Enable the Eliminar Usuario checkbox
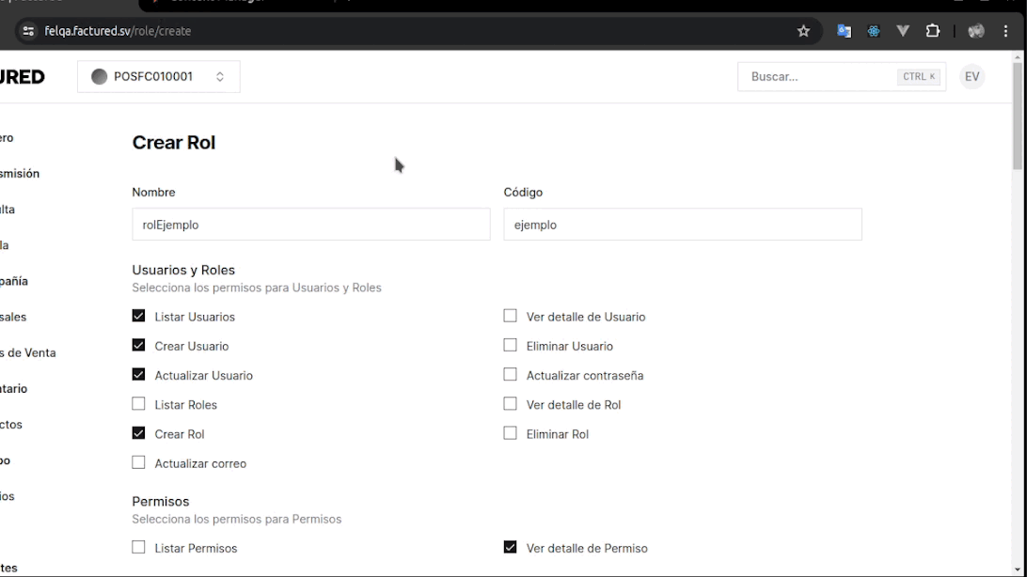Image resolution: width=1027 pixels, height=577 pixels. pos(511,346)
